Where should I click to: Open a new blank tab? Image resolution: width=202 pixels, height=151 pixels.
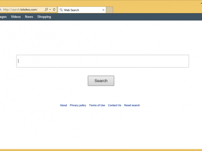109,10
